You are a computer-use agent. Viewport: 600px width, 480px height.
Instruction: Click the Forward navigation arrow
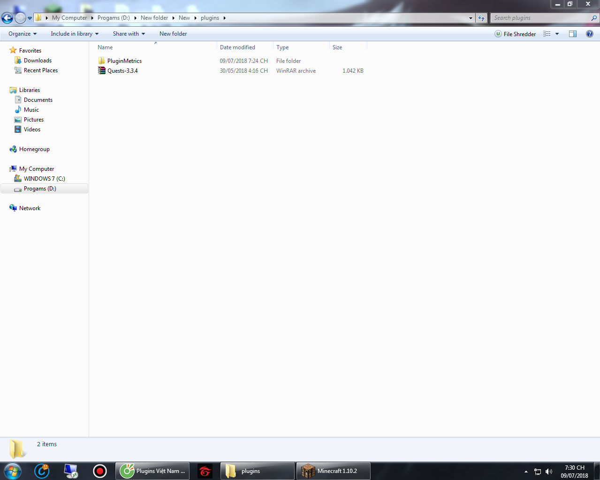tap(20, 18)
